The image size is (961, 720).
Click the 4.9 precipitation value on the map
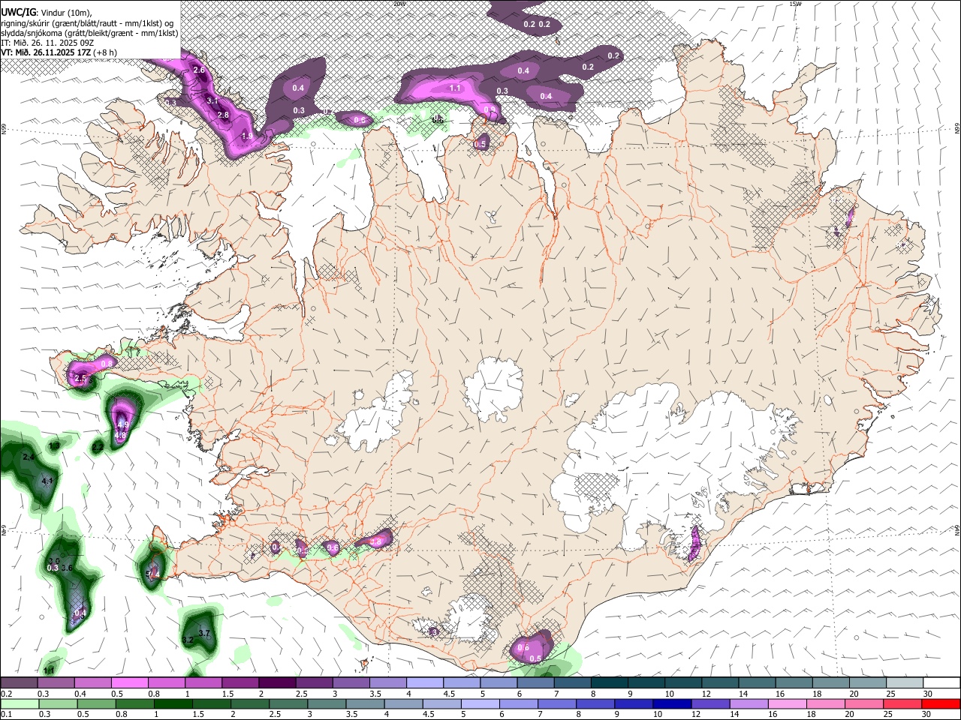[x=124, y=424]
